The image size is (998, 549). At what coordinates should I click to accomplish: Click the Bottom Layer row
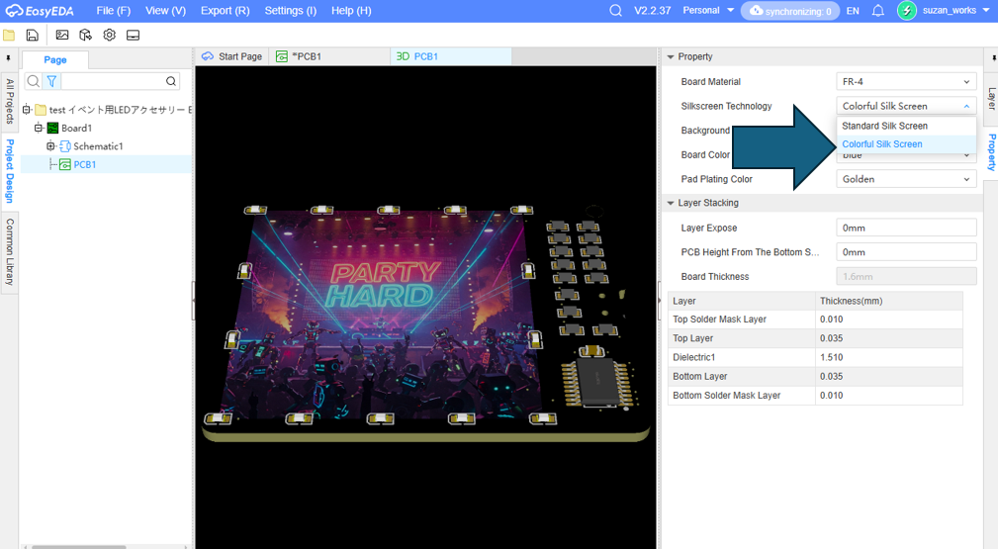815,377
